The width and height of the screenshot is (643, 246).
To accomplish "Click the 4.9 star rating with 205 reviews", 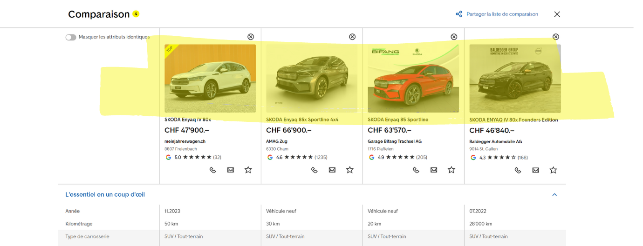I will [402, 157].
